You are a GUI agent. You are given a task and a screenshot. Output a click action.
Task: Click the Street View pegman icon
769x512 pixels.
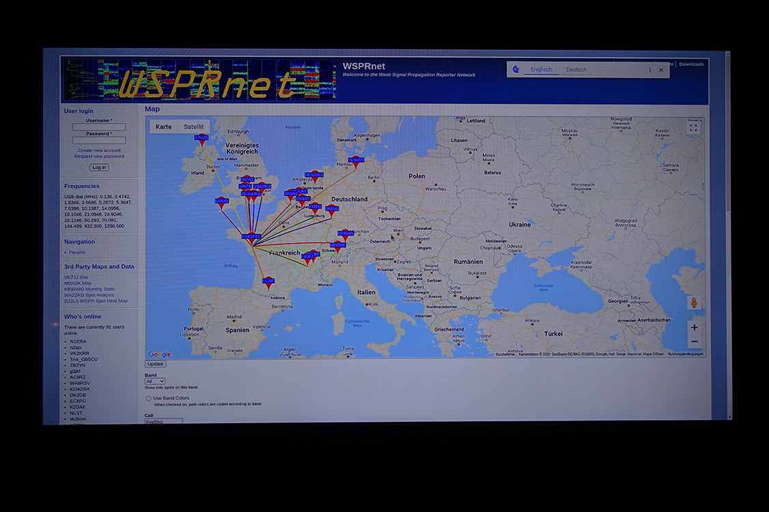(x=694, y=302)
